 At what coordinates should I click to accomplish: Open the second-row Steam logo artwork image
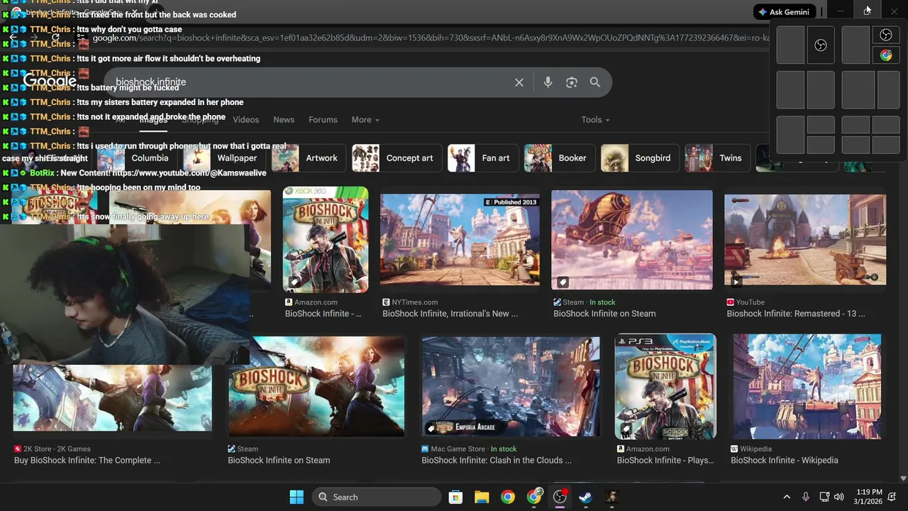point(316,387)
